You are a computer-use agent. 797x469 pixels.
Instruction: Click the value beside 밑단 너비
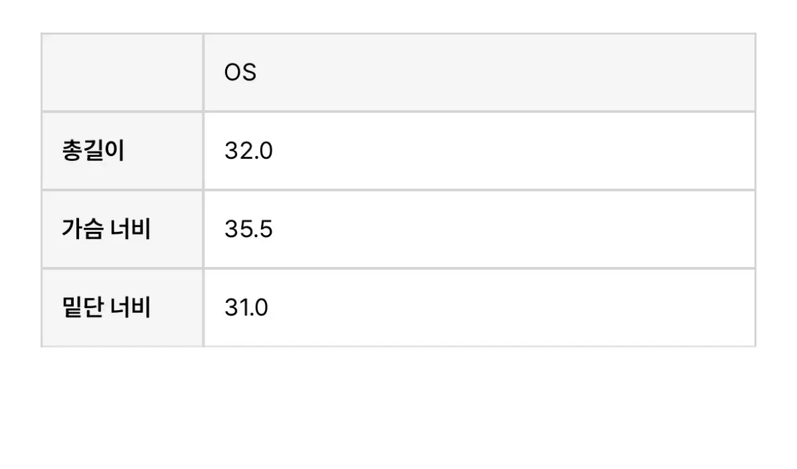click(246, 308)
